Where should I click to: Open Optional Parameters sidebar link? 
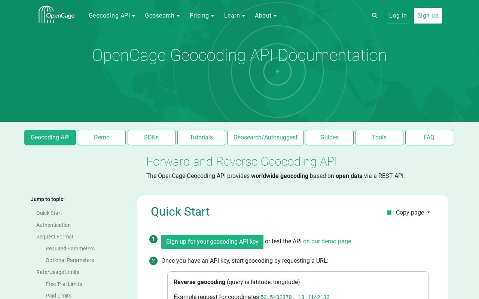70,260
